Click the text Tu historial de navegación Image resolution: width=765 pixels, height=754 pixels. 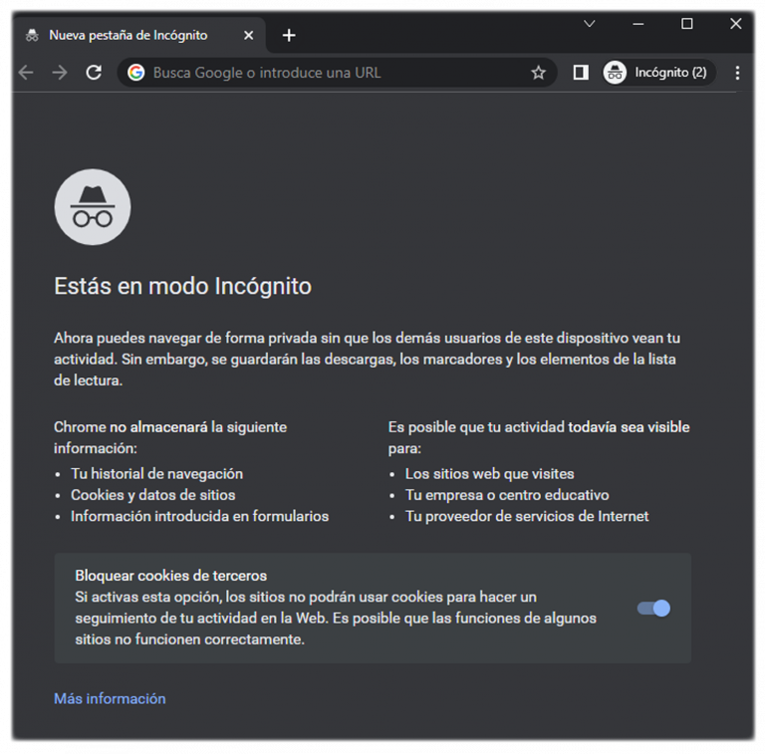pyautogui.click(x=156, y=473)
